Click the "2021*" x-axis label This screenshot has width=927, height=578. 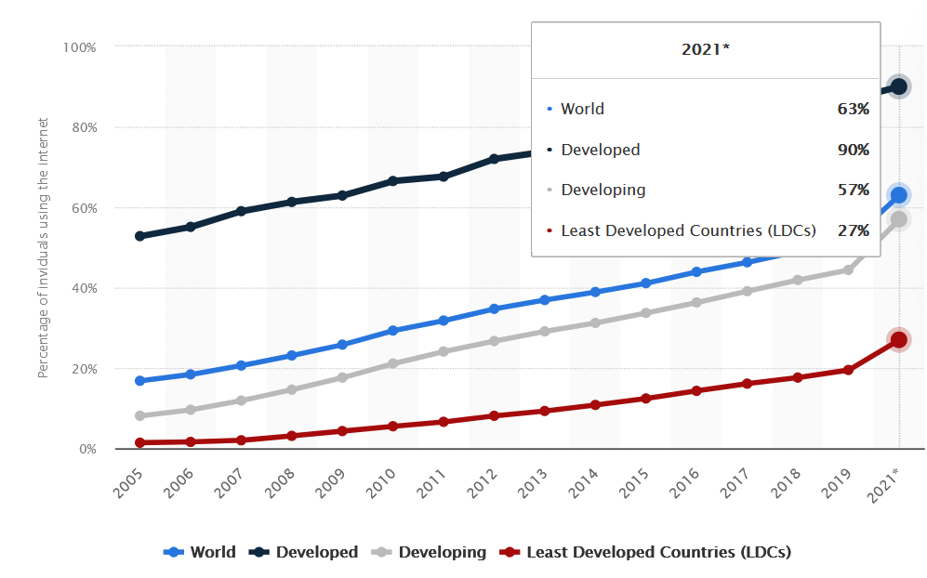click(882, 485)
